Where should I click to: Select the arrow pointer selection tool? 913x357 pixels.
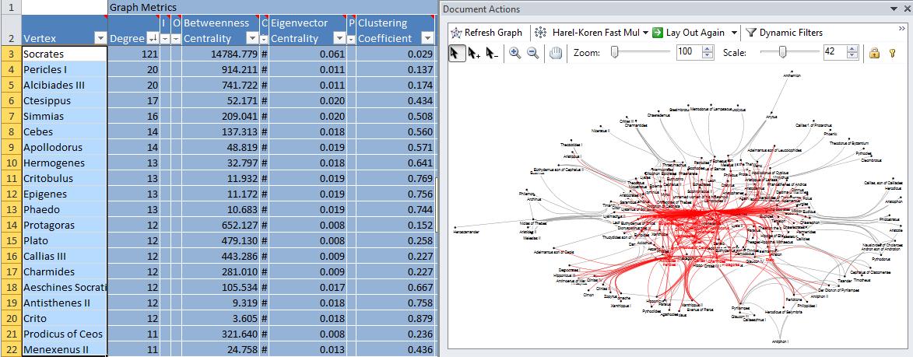pos(456,53)
